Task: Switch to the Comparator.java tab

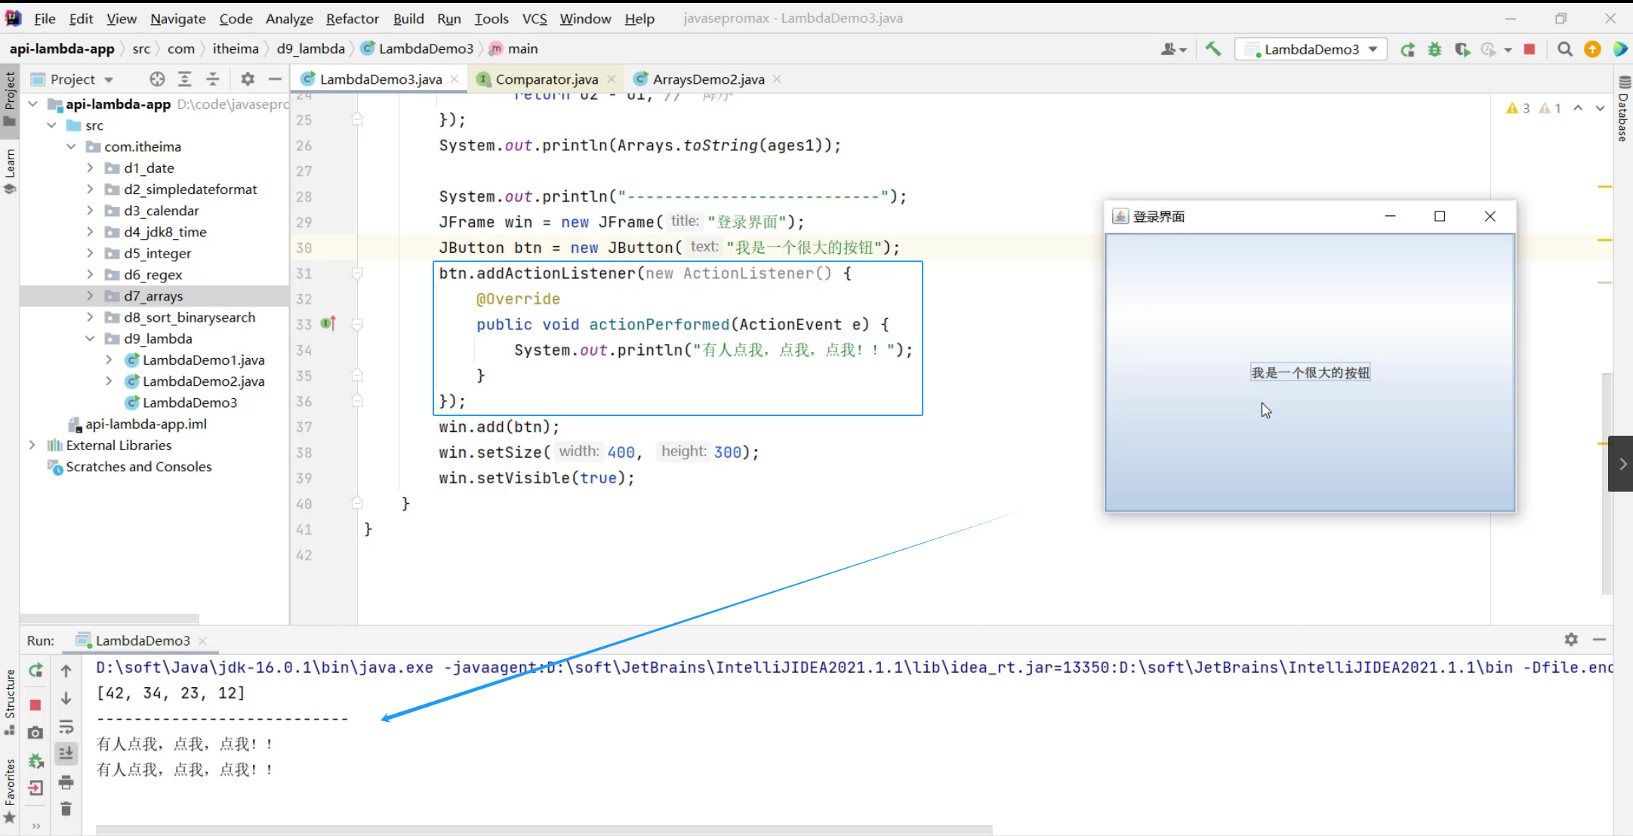Action: click(546, 79)
